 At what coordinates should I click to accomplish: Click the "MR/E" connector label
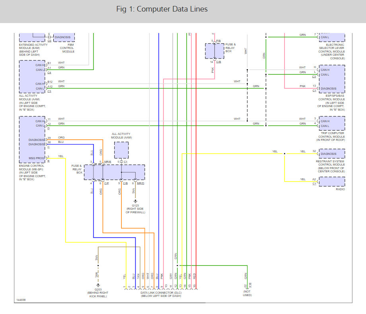(107, 162)
